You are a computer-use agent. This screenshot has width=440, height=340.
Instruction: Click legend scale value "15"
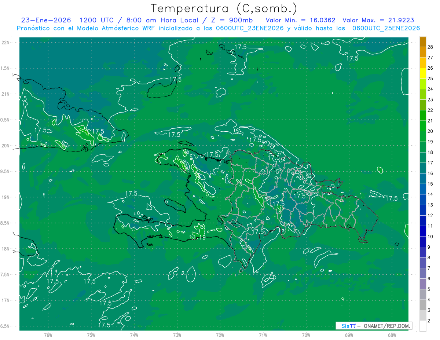(x=430, y=184)
